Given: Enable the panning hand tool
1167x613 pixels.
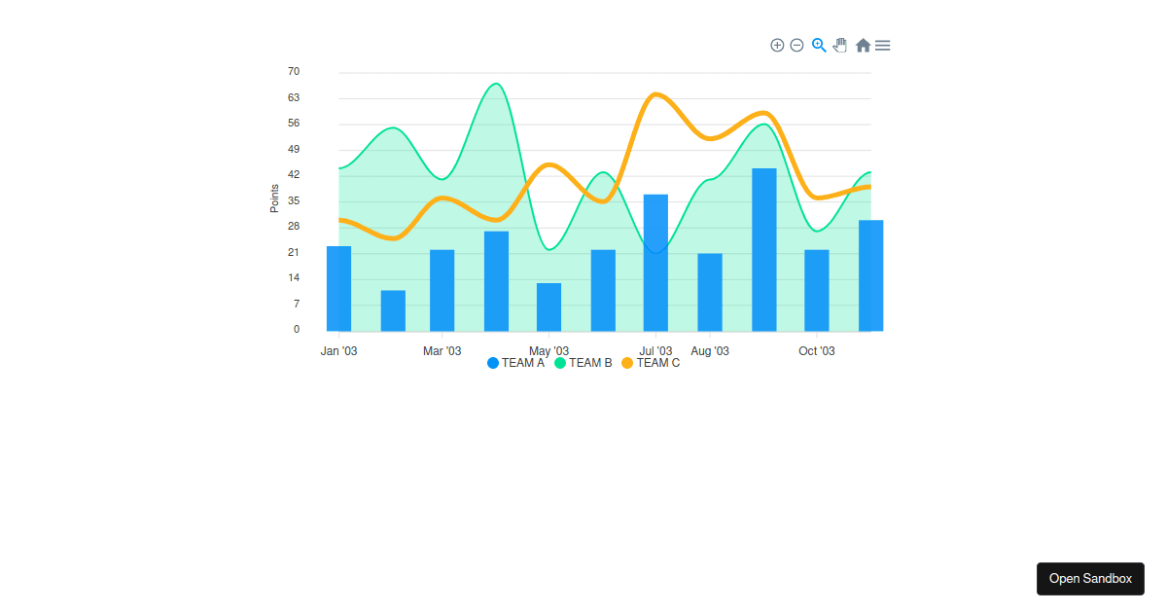Looking at the screenshot, I should (x=840, y=45).
